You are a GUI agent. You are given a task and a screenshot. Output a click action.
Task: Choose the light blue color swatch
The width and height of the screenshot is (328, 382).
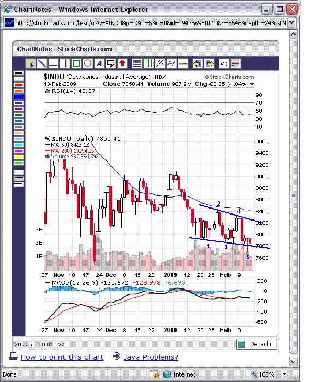tap(19, 139)
